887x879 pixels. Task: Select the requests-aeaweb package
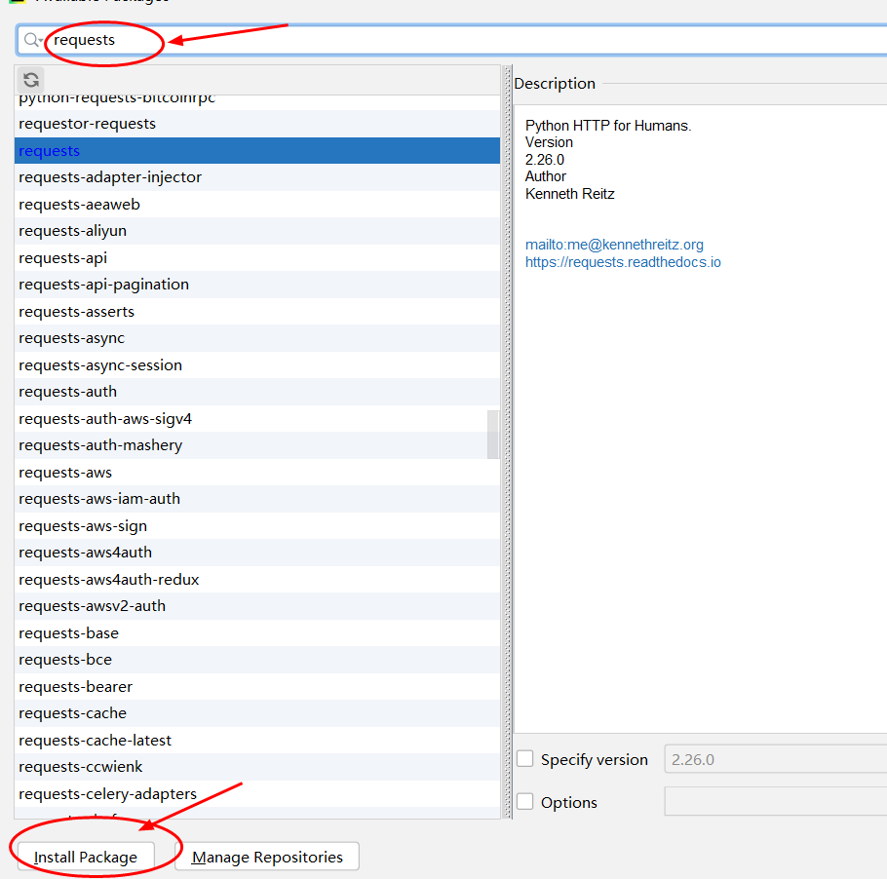[256, 205]
